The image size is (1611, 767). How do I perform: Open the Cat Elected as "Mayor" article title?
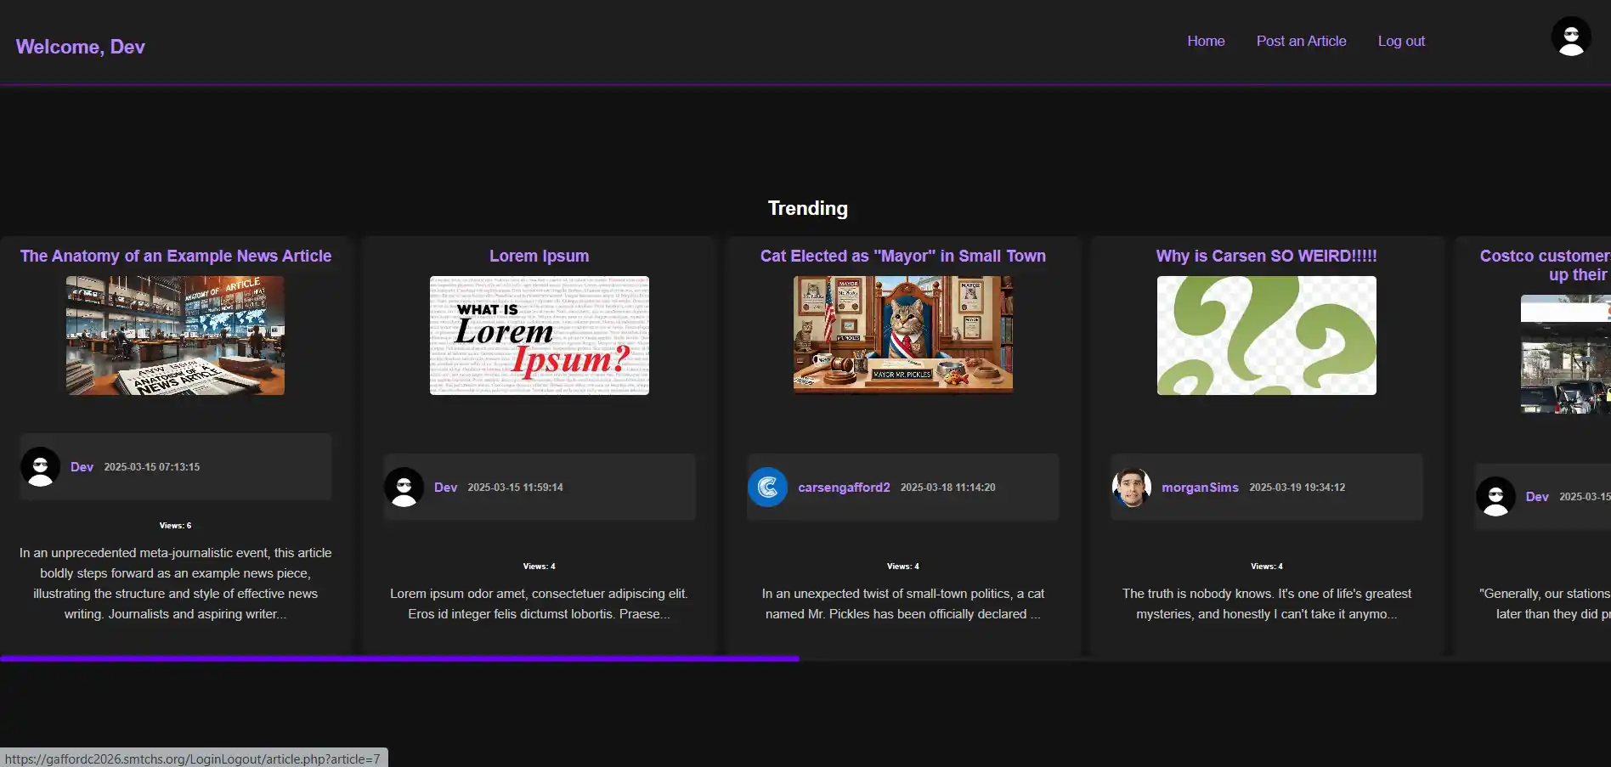[902, 256]
